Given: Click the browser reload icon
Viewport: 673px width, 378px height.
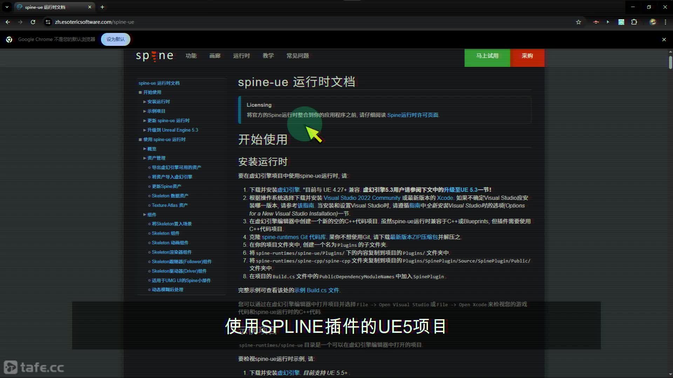Looking at the screenshot, I should [33, 22].
